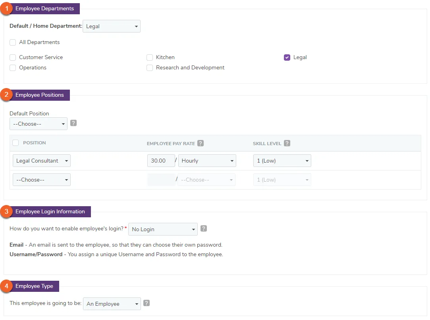
Task: Click the Username/Password description text
Action: [x=116, y=254]
